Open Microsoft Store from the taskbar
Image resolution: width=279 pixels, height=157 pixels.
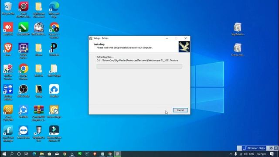click(49, 154)
